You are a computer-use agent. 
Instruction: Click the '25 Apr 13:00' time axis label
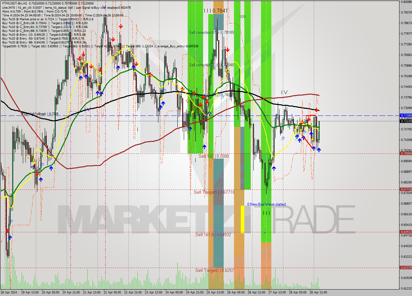click(x=215, y=292)
